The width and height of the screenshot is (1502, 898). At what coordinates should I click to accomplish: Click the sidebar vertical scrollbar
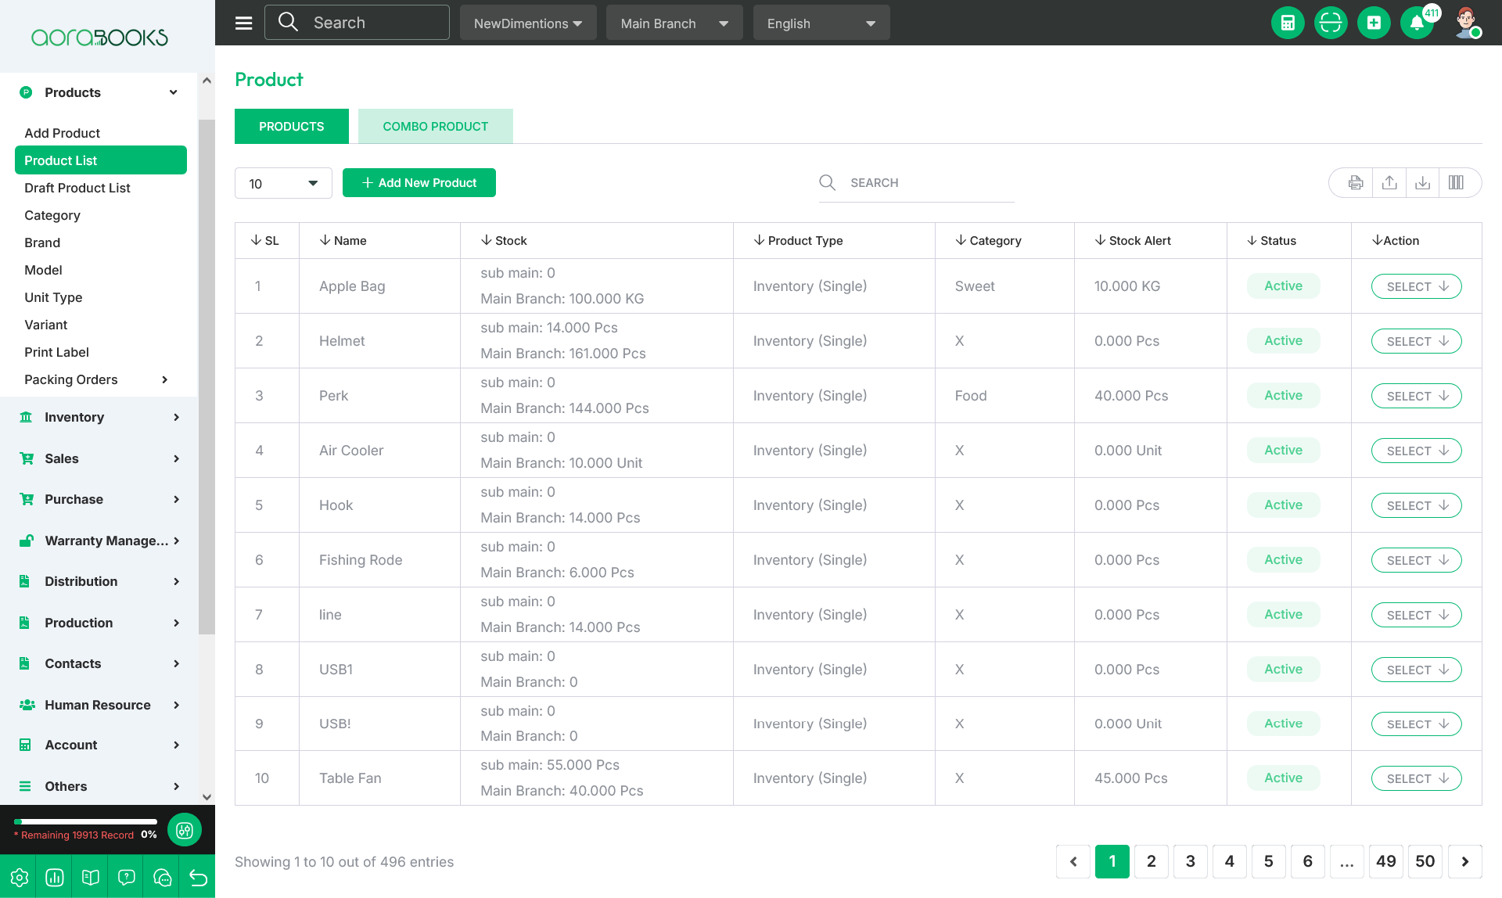pos(207,375)
